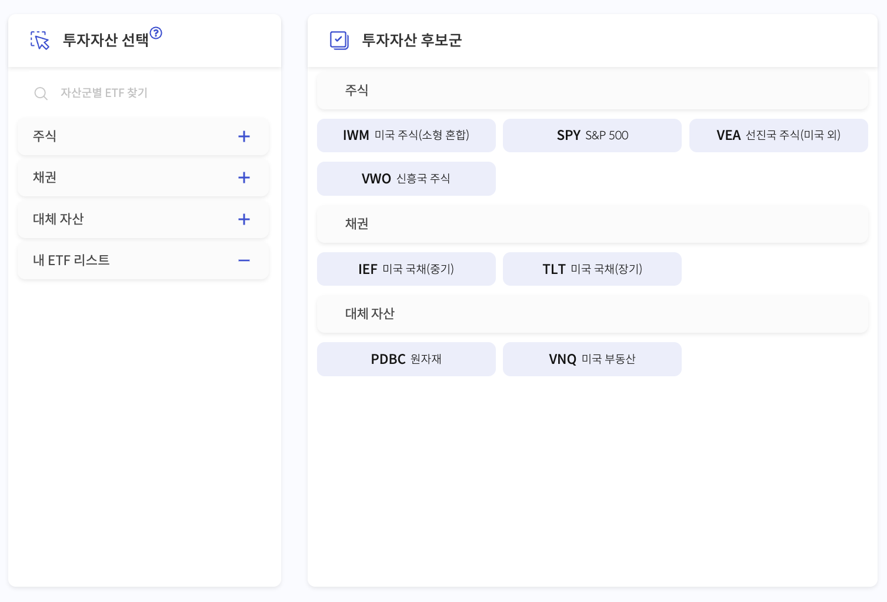This screenshot has width=887, height=602.
Task: Click the 대체 자산 section header in candidates
Action: pyautogui.click(x=592, y=314)
